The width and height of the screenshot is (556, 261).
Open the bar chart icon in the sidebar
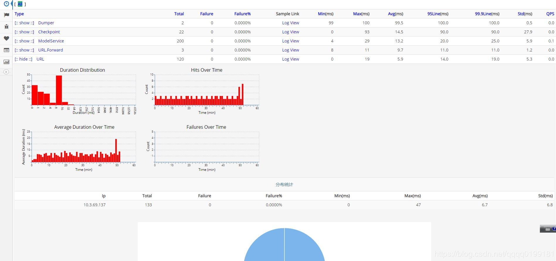click(x=6, y=62)
